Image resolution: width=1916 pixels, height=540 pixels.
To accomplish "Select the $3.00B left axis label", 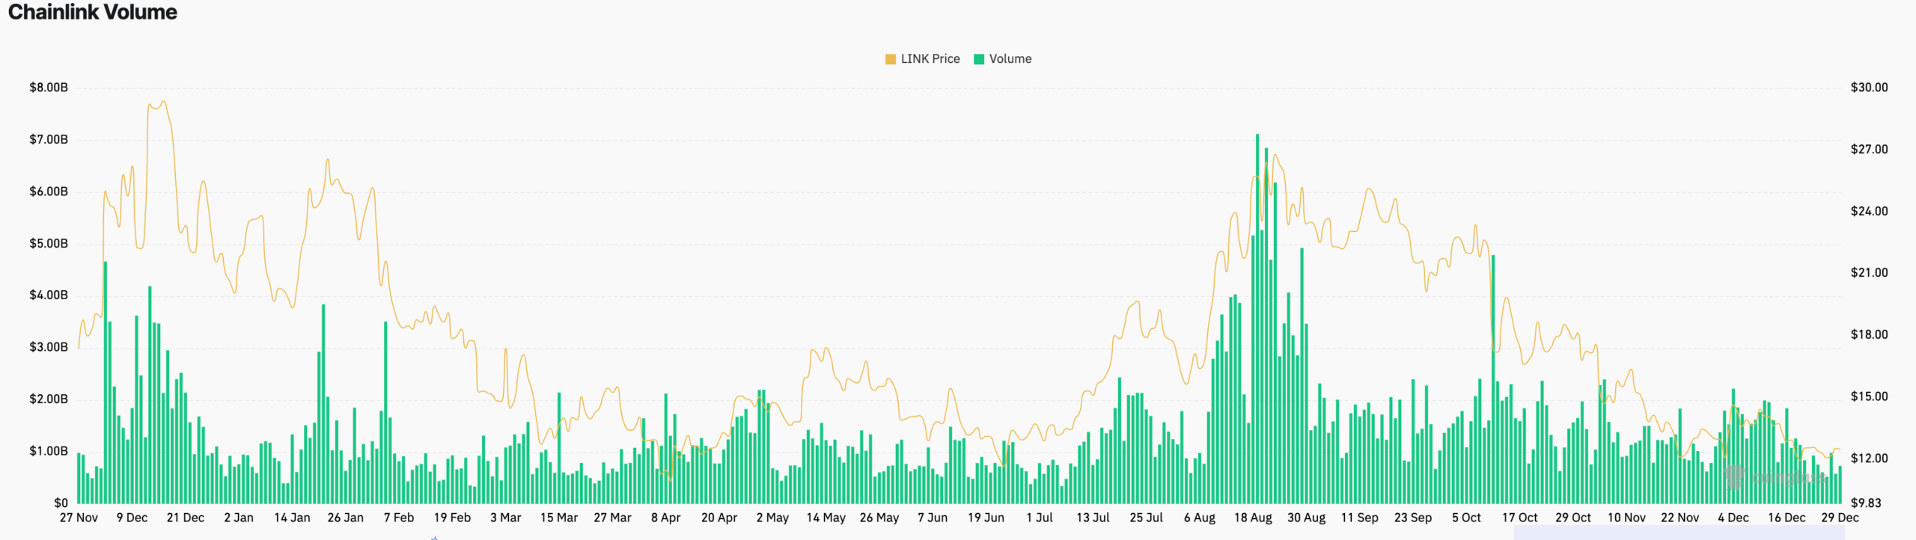I will (x=49, y=347).
